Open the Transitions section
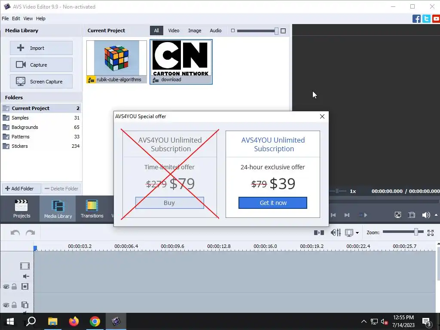 tap(92, 209)
